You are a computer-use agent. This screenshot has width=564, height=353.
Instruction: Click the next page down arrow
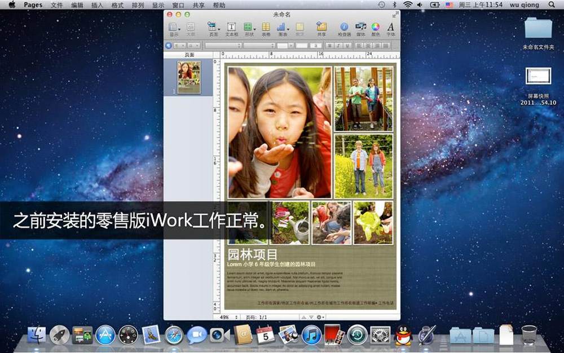(x=311, y=317)
